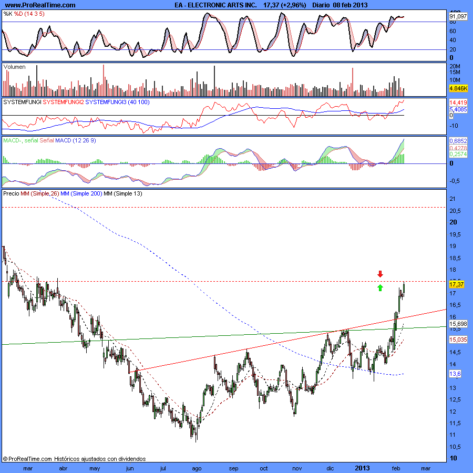Click the Históricos ajustados con dividendos footer note
This screenshot has height=473, width=473.
pyautogui.click(x=100, y=459)
